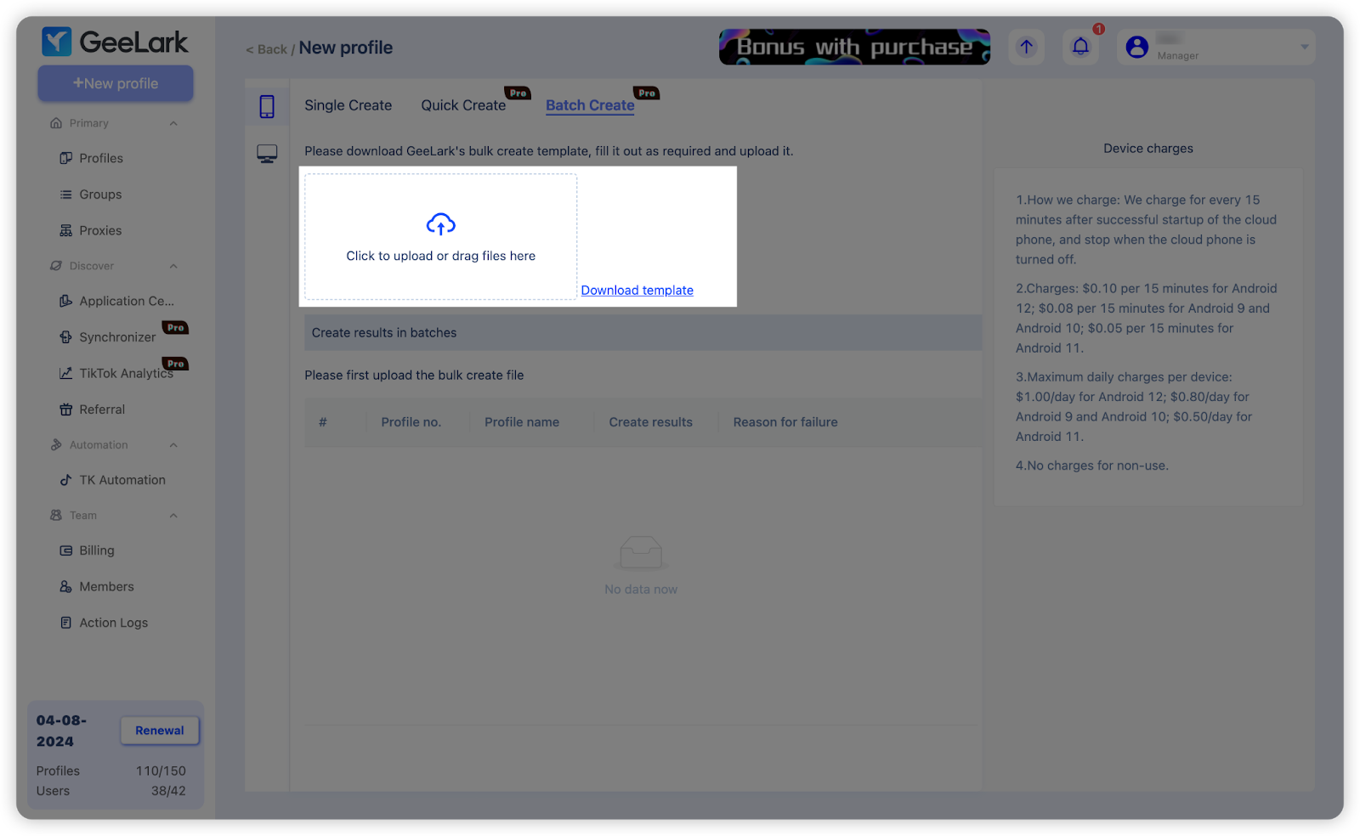This screenshot has width=1360, height=836.
Task: Click the +New profile button
Action: point(116,83)
